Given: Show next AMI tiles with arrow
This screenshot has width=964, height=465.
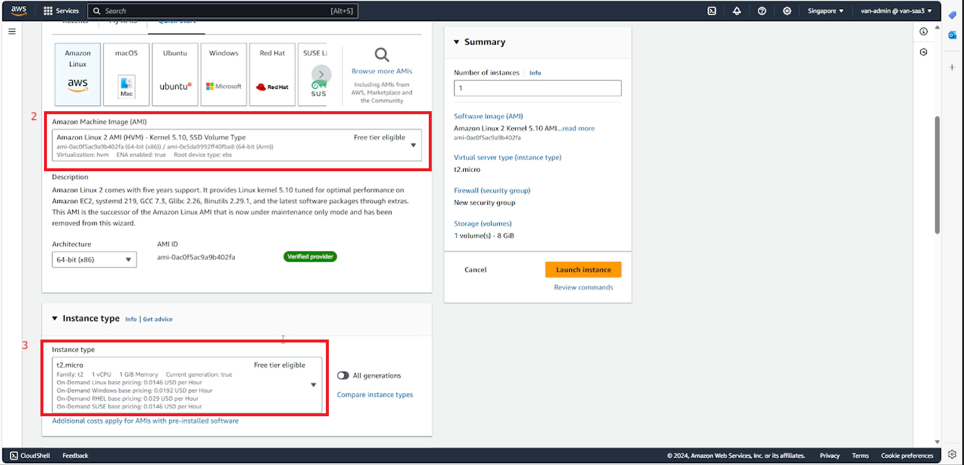Looking at the screenshot, I should (x=321, y=74).
